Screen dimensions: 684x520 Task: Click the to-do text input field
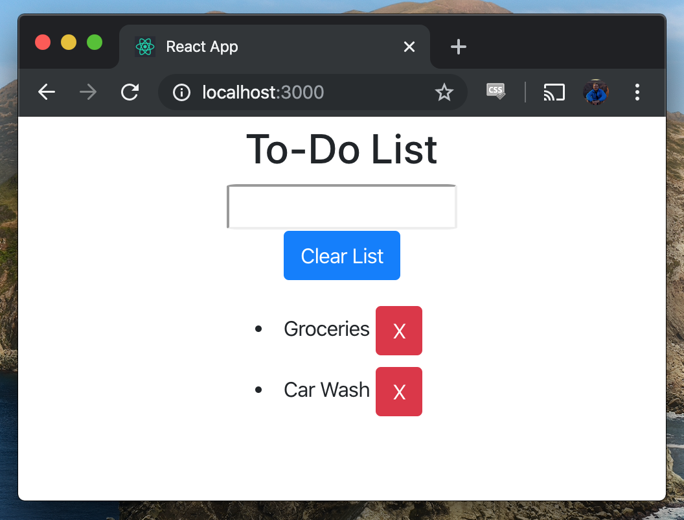click(341, 206)
